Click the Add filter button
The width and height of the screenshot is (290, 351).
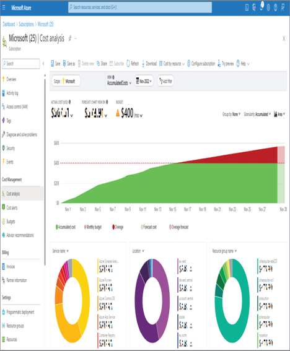(x=165, y=81)
